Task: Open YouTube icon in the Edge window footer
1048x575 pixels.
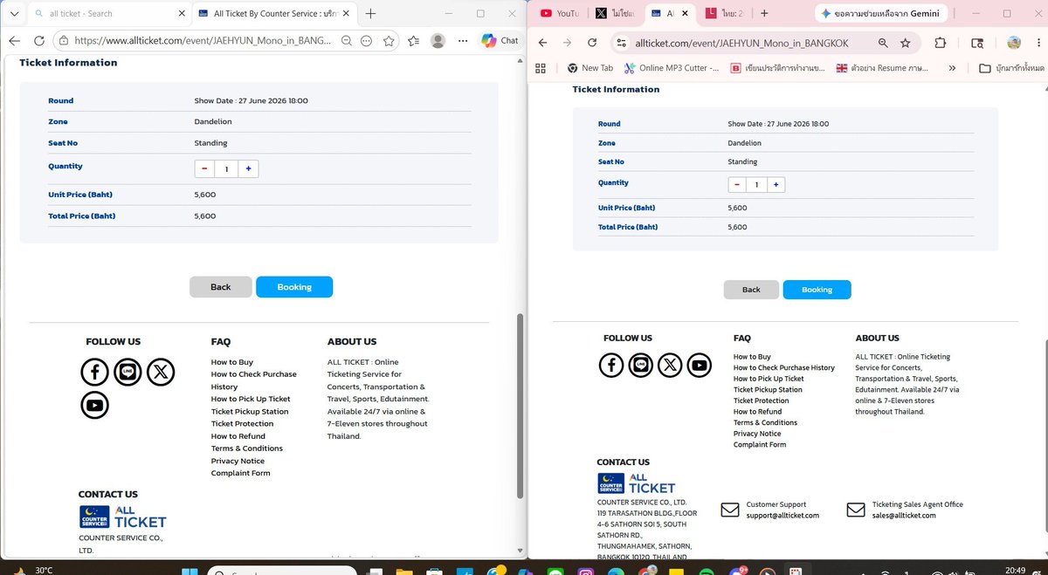Action: point(94,405)
